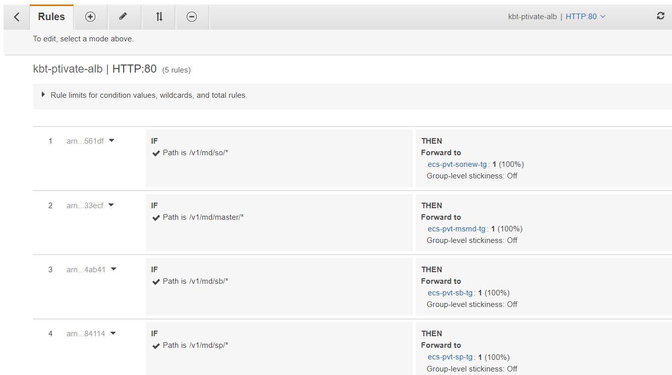Click the rule ARN text arn...4ab41
The image size is (672, 375).
(86, 270)
